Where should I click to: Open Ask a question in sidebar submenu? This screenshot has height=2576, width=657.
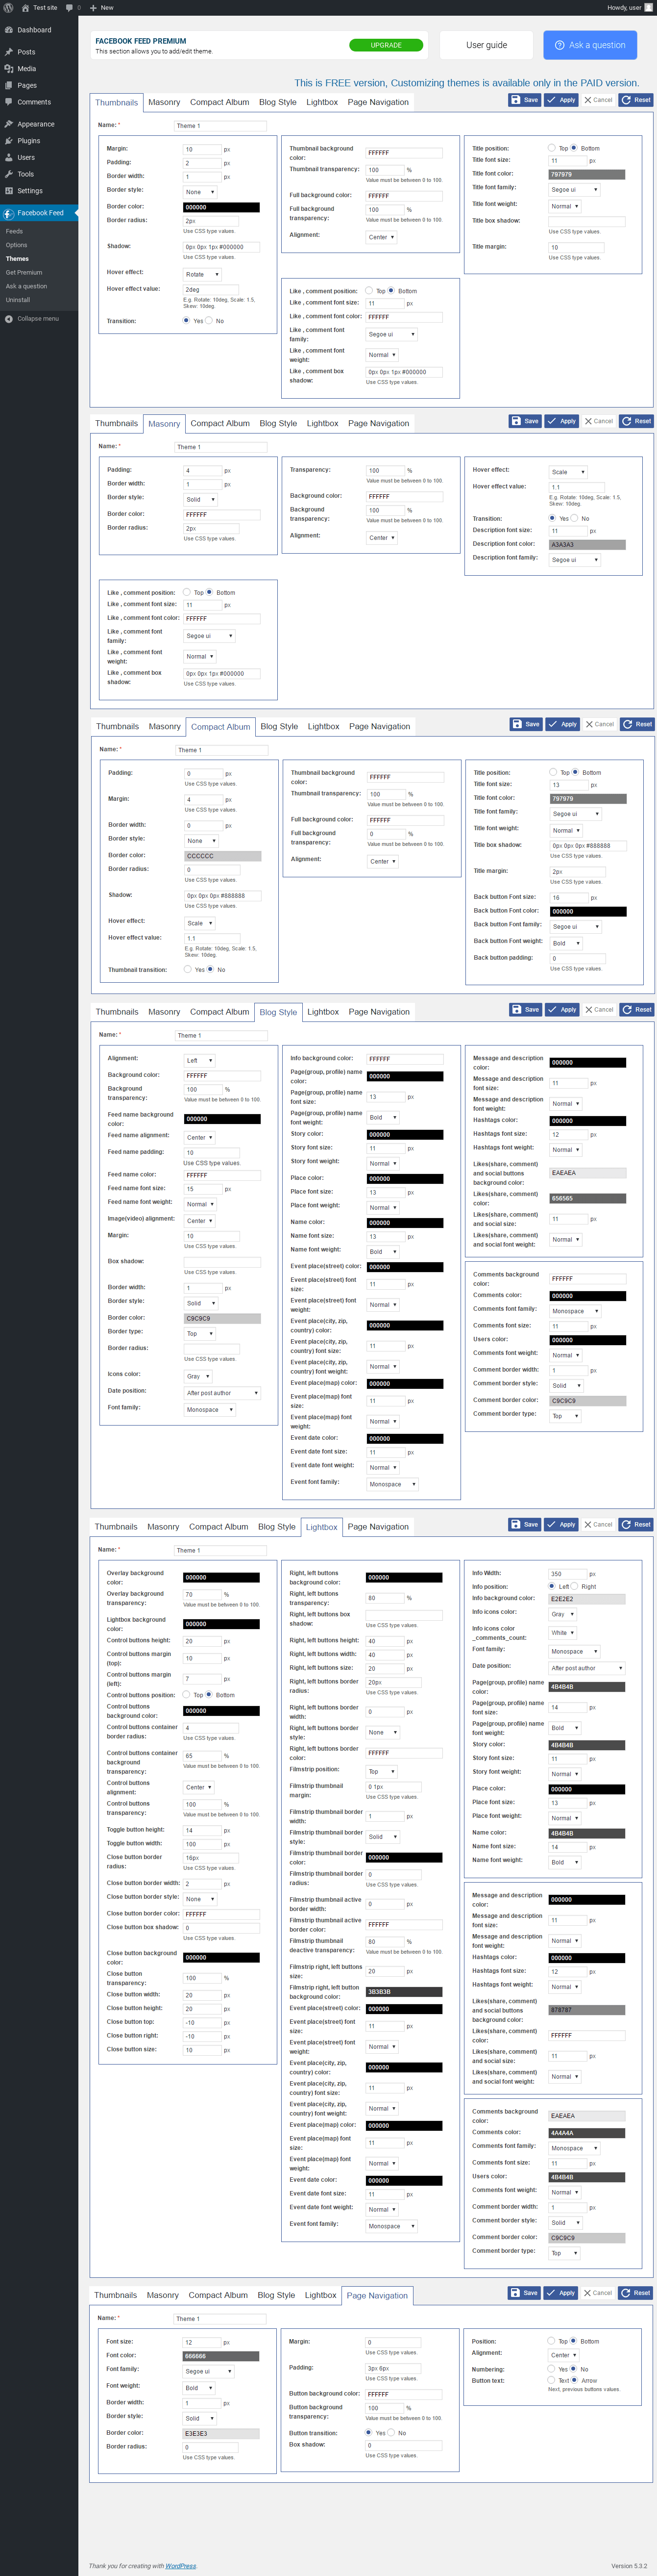point(26,286)
